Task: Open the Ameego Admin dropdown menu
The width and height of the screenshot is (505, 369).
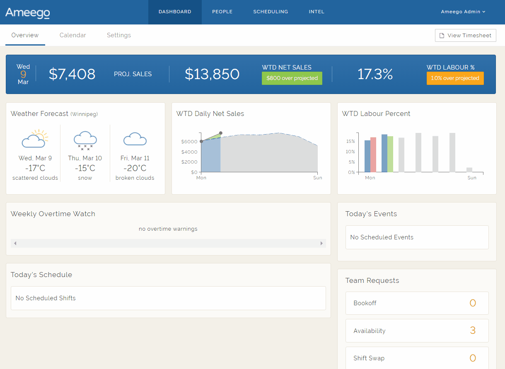Action: (463, 12)
